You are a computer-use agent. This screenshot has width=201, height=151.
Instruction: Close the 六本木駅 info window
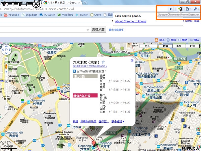coord(132,61)
